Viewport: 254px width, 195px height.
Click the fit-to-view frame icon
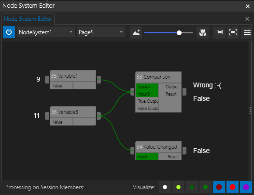[x=220, y=32]
